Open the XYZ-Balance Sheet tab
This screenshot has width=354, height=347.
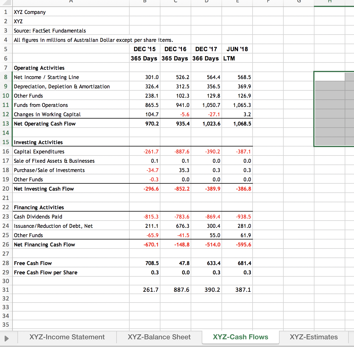point(159,337)
